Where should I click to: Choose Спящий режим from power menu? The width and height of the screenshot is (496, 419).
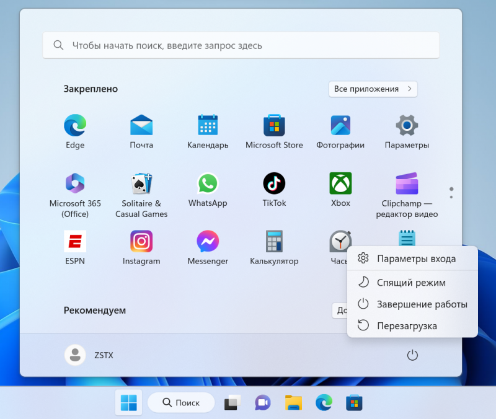(x=412, y=283)
